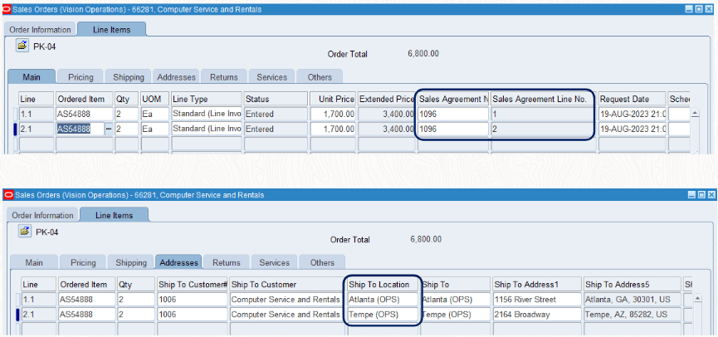718x337 pixels.
Task: Click Request Date column header
Action: [x=632, y=99]
